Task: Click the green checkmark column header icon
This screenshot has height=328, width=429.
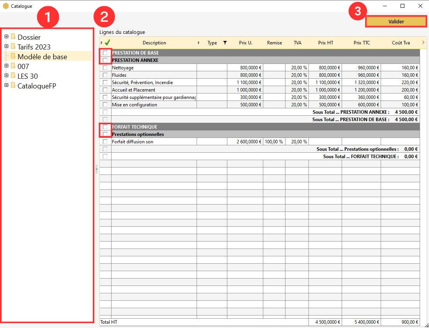Action: pos(107,43)
